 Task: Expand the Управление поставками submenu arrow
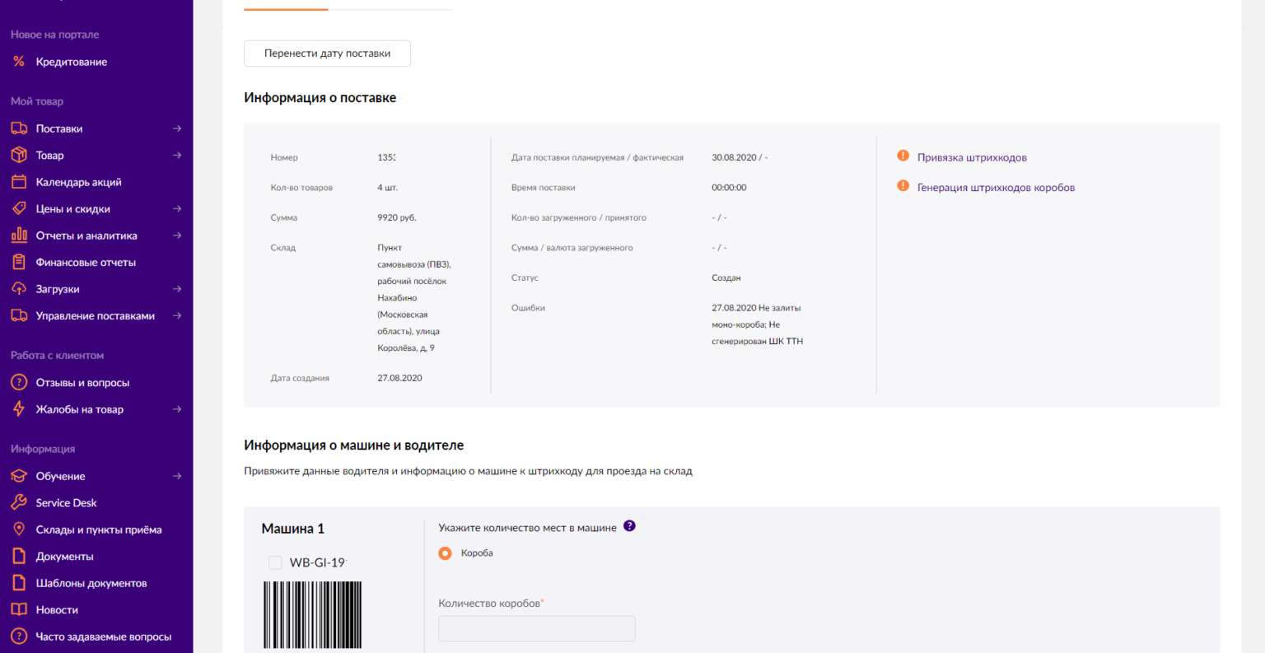[177, 315]
